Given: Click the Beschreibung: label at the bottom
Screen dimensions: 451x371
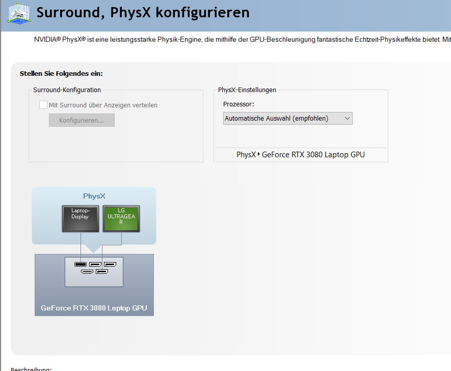Looking at the screenshot, I should tap(31, 368).
